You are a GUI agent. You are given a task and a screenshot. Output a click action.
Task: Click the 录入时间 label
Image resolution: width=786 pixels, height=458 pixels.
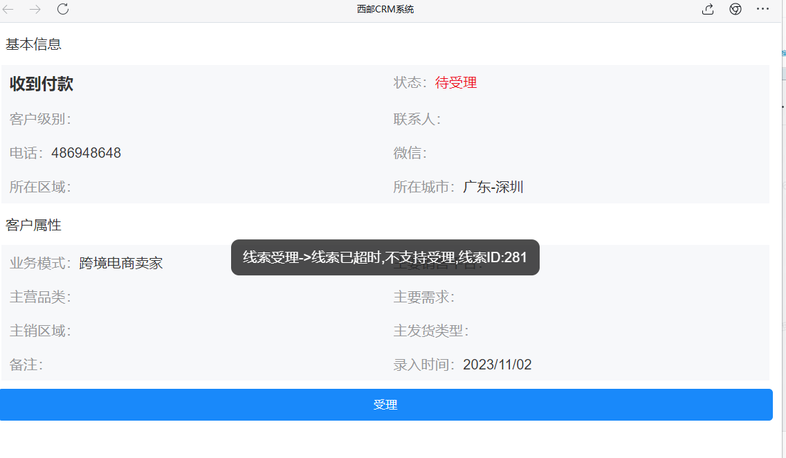click(x=423, y=365)
